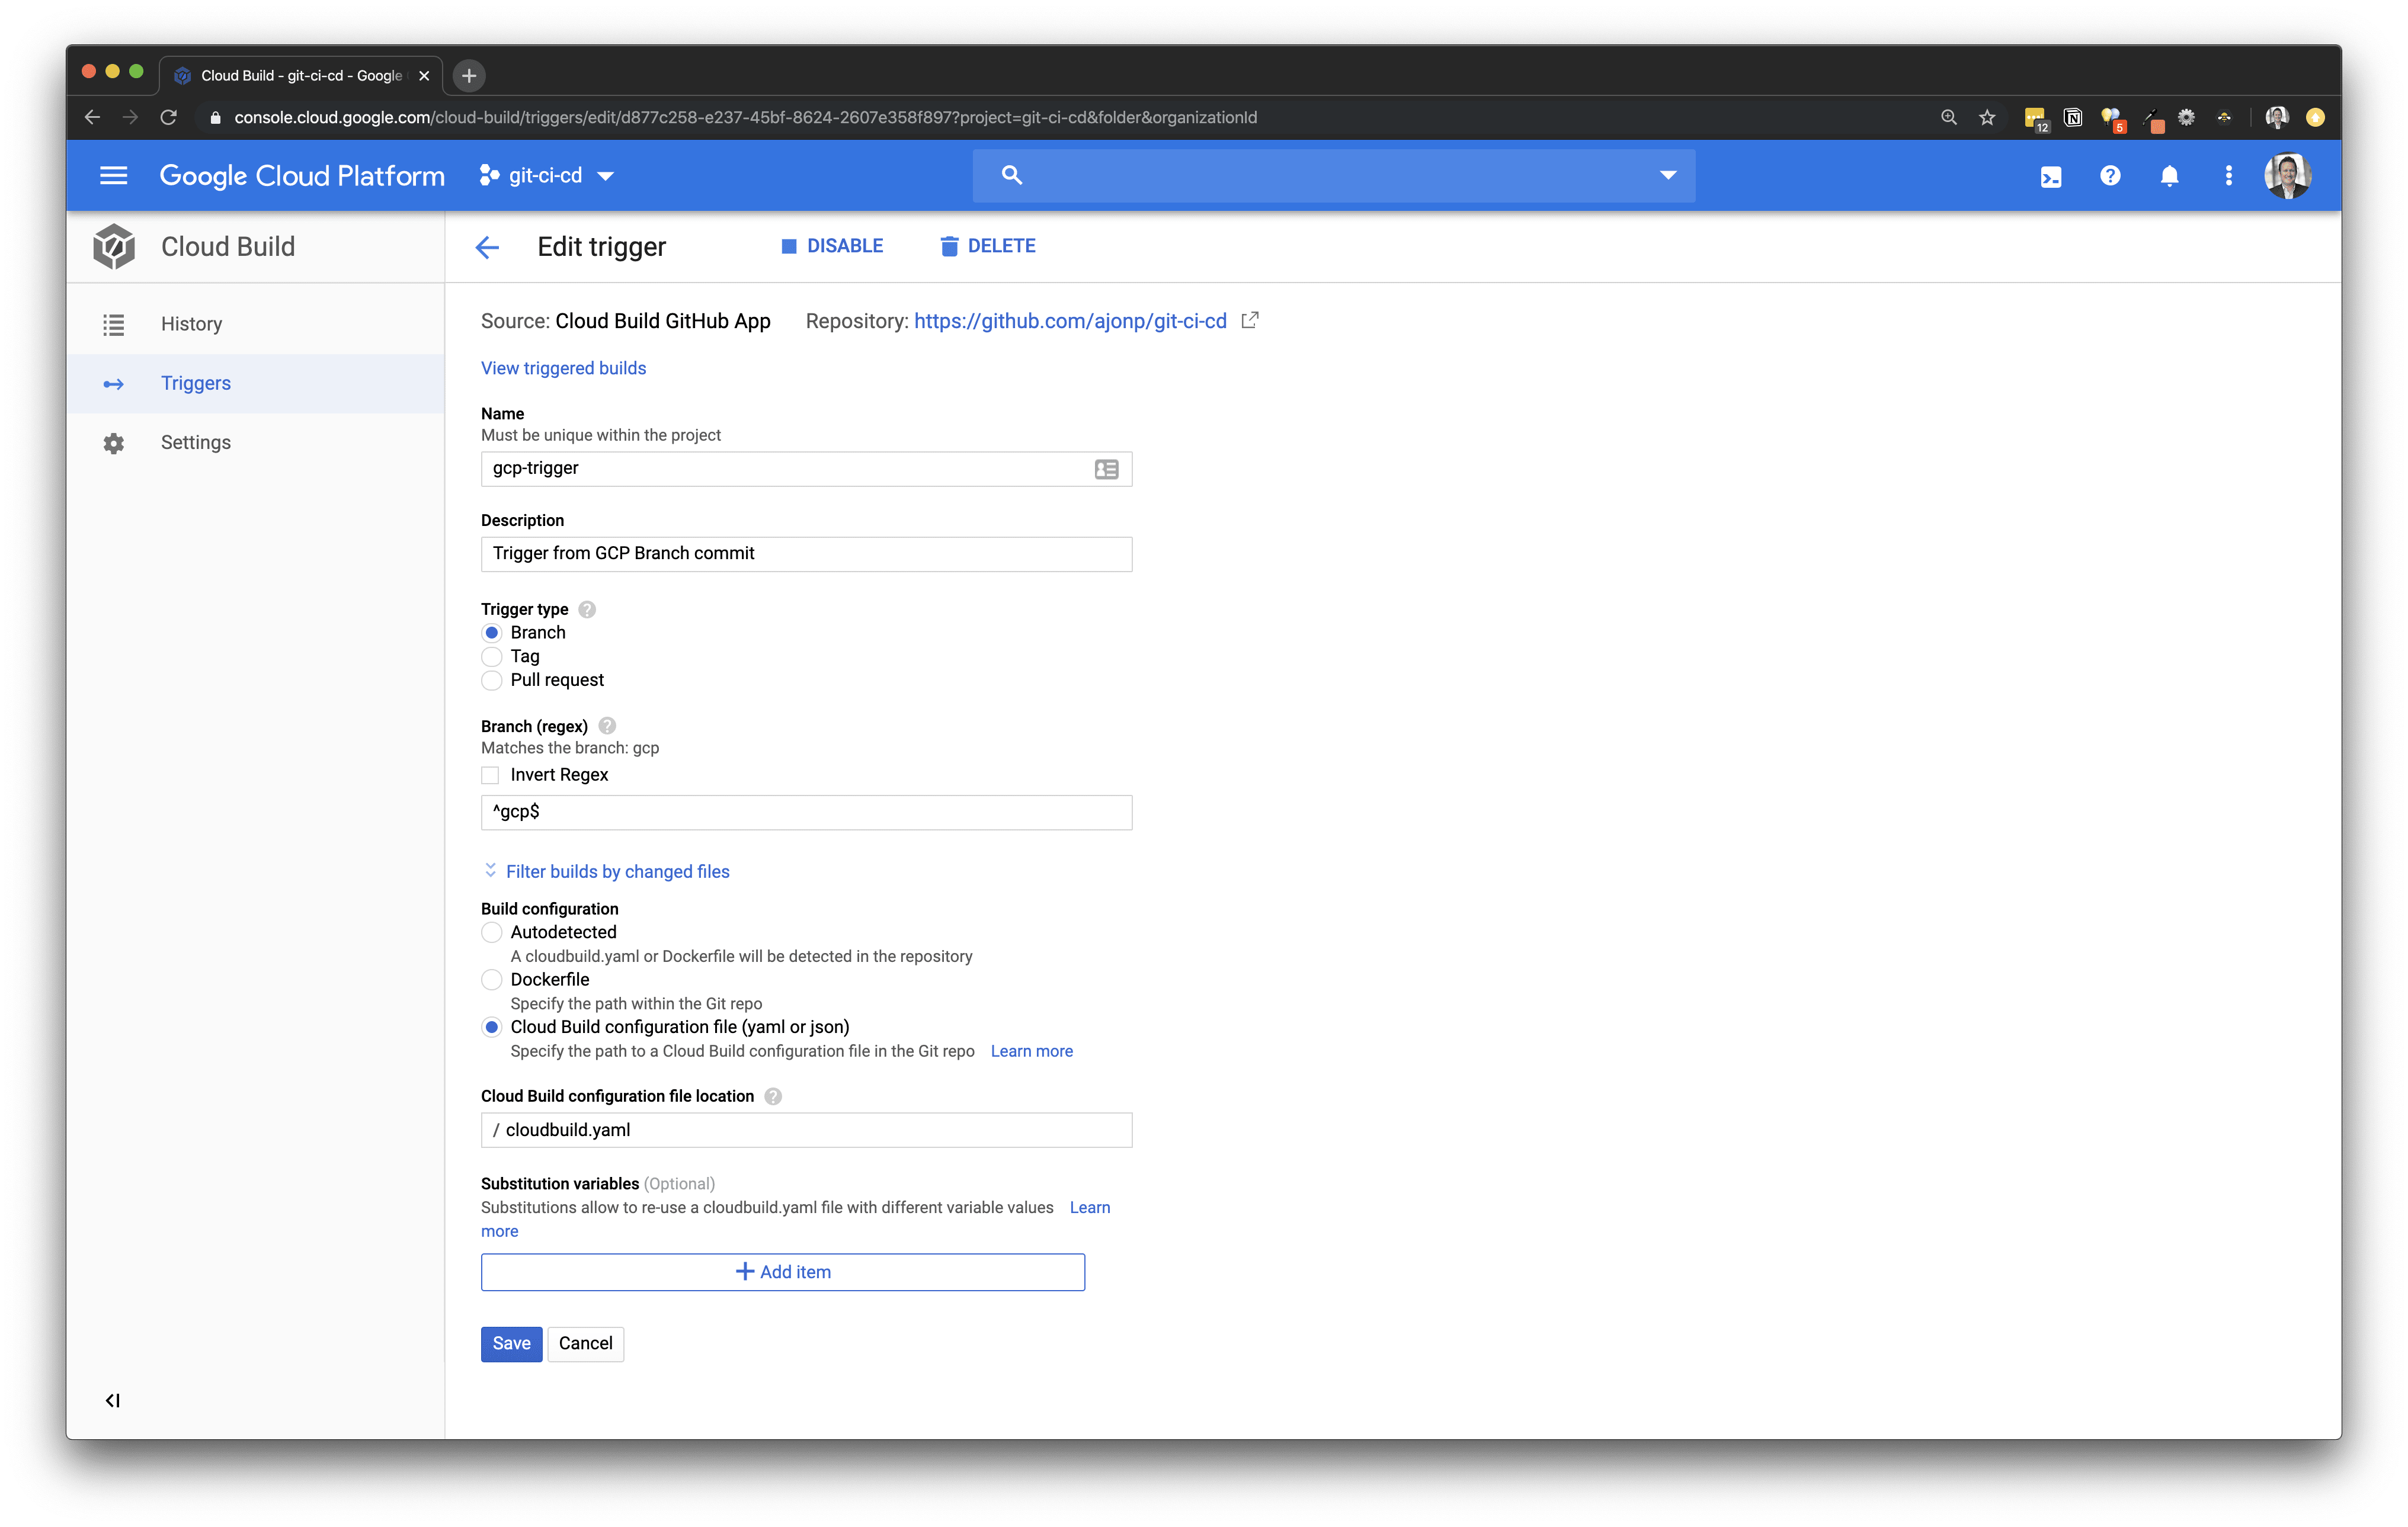Click the browser extension settings gear icon

(x=2186, y=118)
